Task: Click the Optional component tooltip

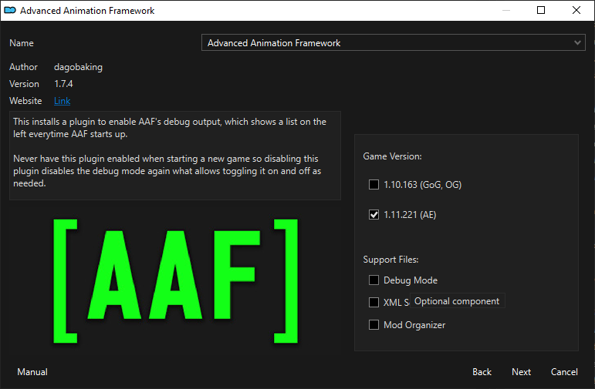Action: click(457, 301)
